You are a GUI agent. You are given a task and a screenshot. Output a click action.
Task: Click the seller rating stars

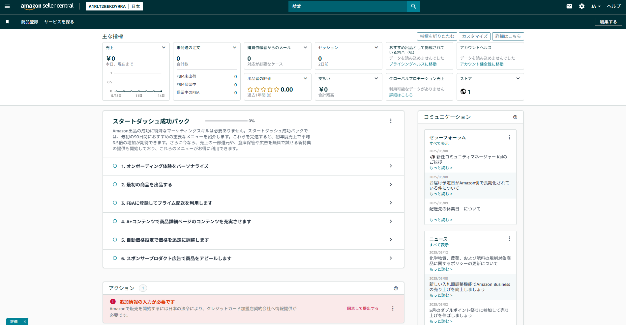tap(263, 90)
